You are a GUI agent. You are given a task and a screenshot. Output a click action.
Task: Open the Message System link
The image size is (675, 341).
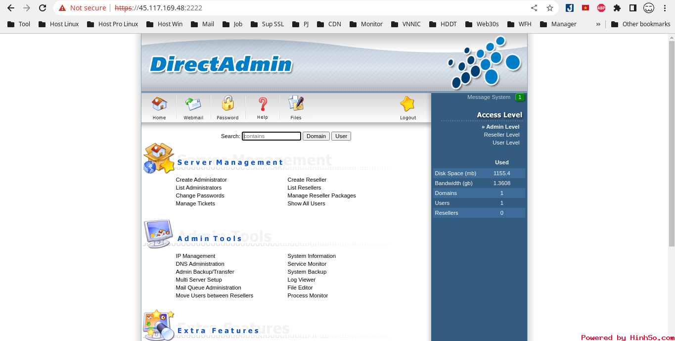click(x=489, y=97)
